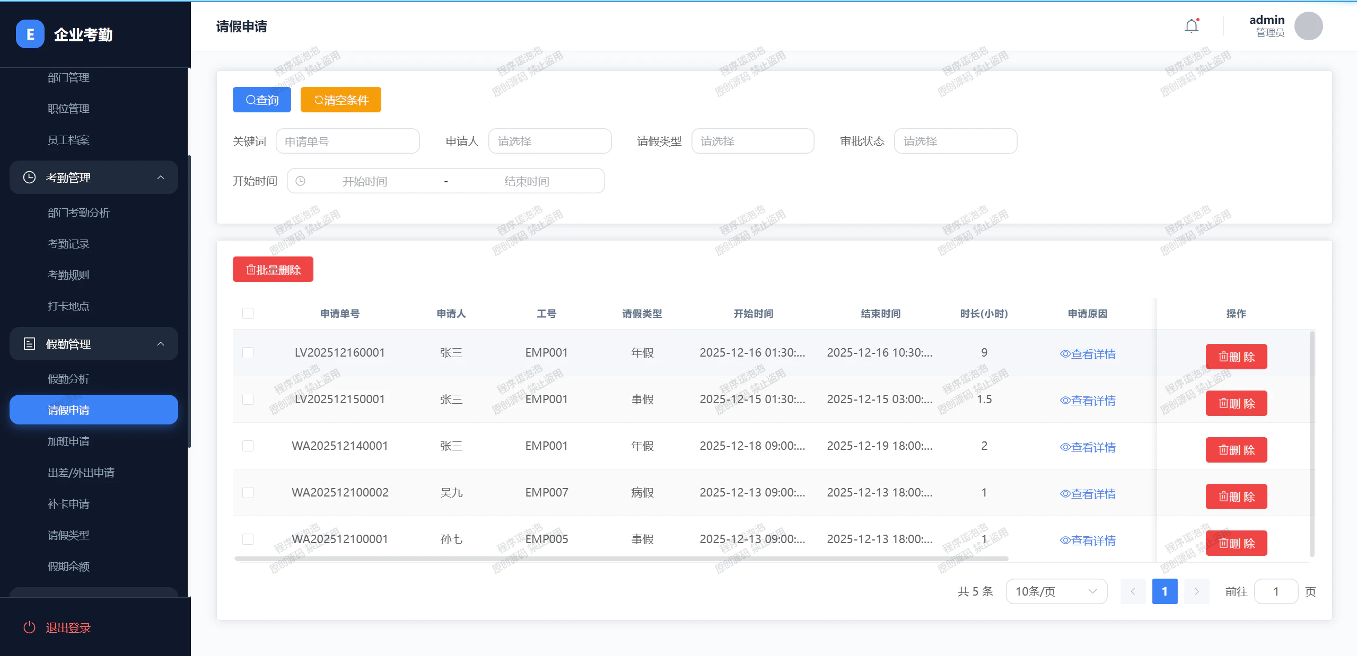View details for LV202512150001
This screenshot has width=1357, height=656.
(1088, 401)
